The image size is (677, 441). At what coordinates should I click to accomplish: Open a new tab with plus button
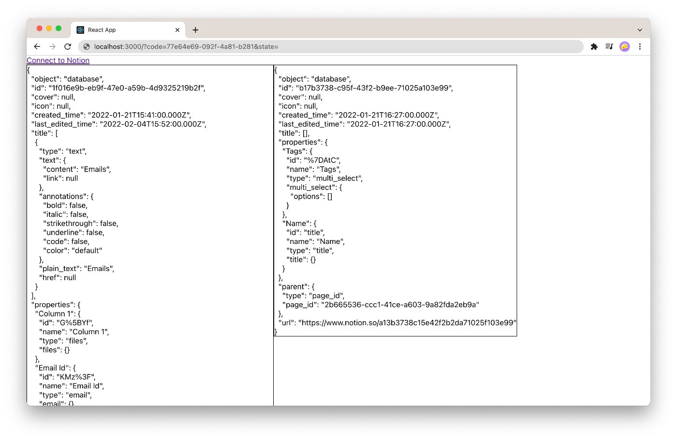point(195,30)
